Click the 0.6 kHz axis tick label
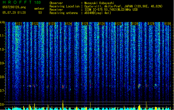Viewport: 174px width, 110px height. pos(2,105)
